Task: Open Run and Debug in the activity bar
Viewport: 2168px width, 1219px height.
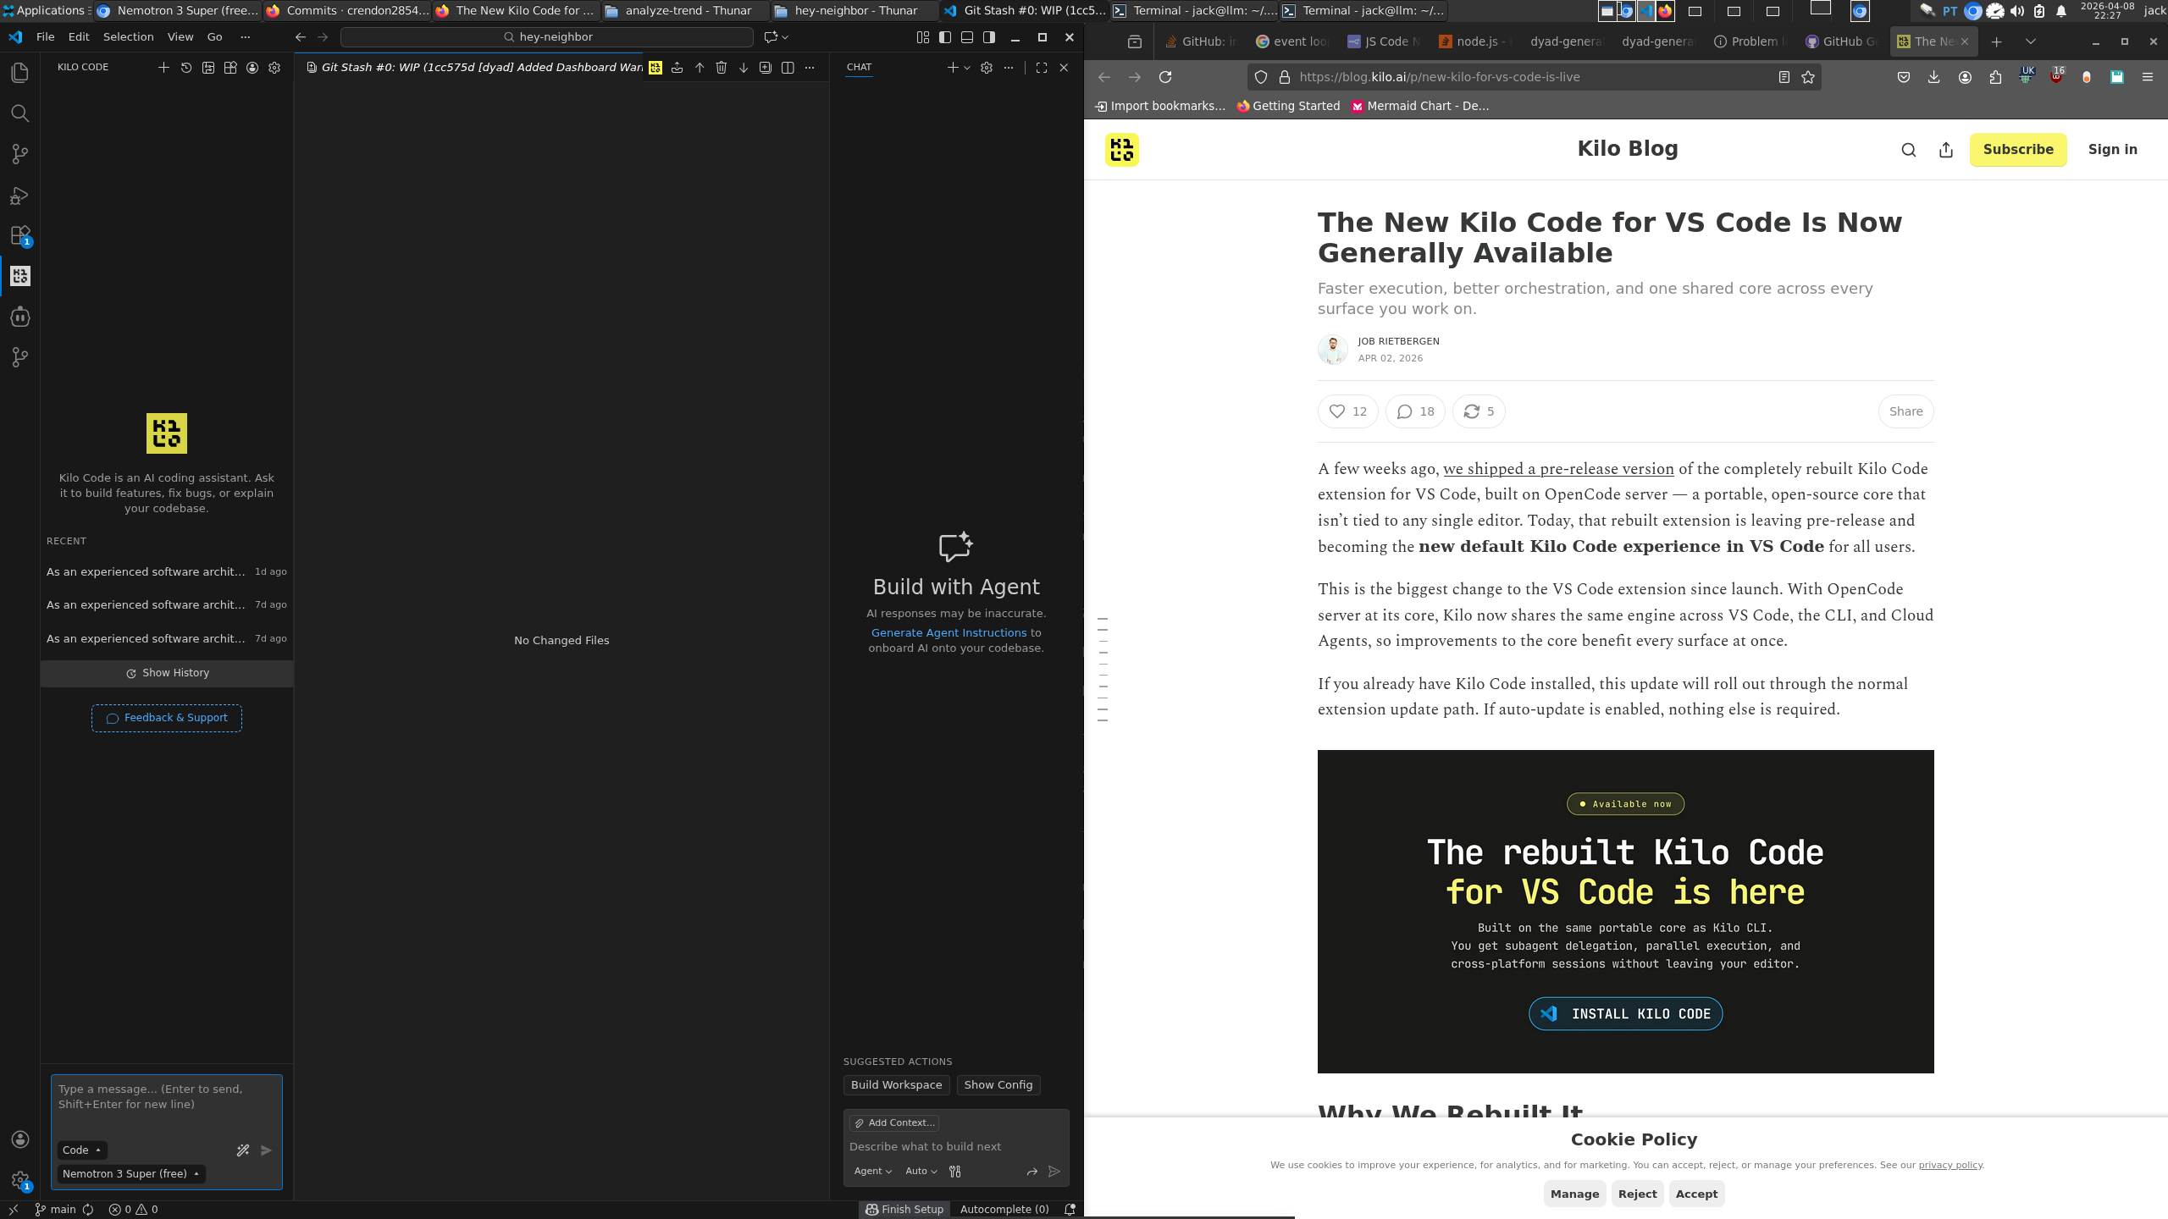Action: (19, 196)
